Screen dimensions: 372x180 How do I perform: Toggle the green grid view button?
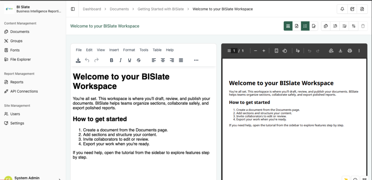[288, 26]
